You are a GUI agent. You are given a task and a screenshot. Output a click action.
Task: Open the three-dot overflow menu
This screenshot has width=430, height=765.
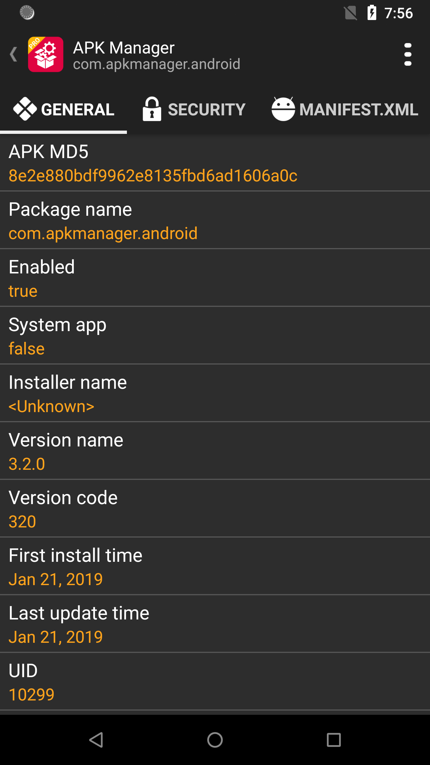(408, 54)
